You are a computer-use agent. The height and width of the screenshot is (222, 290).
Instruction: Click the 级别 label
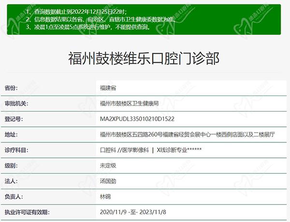tap(11, 166)
